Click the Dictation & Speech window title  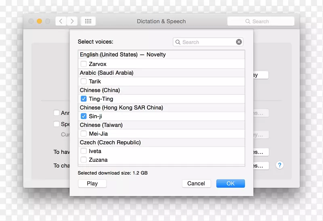click(161, 21)
